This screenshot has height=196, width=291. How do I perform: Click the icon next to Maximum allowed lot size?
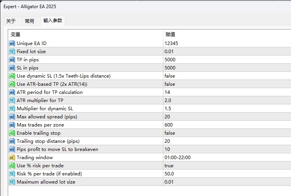pyautogui.click(x=12, y=182)
